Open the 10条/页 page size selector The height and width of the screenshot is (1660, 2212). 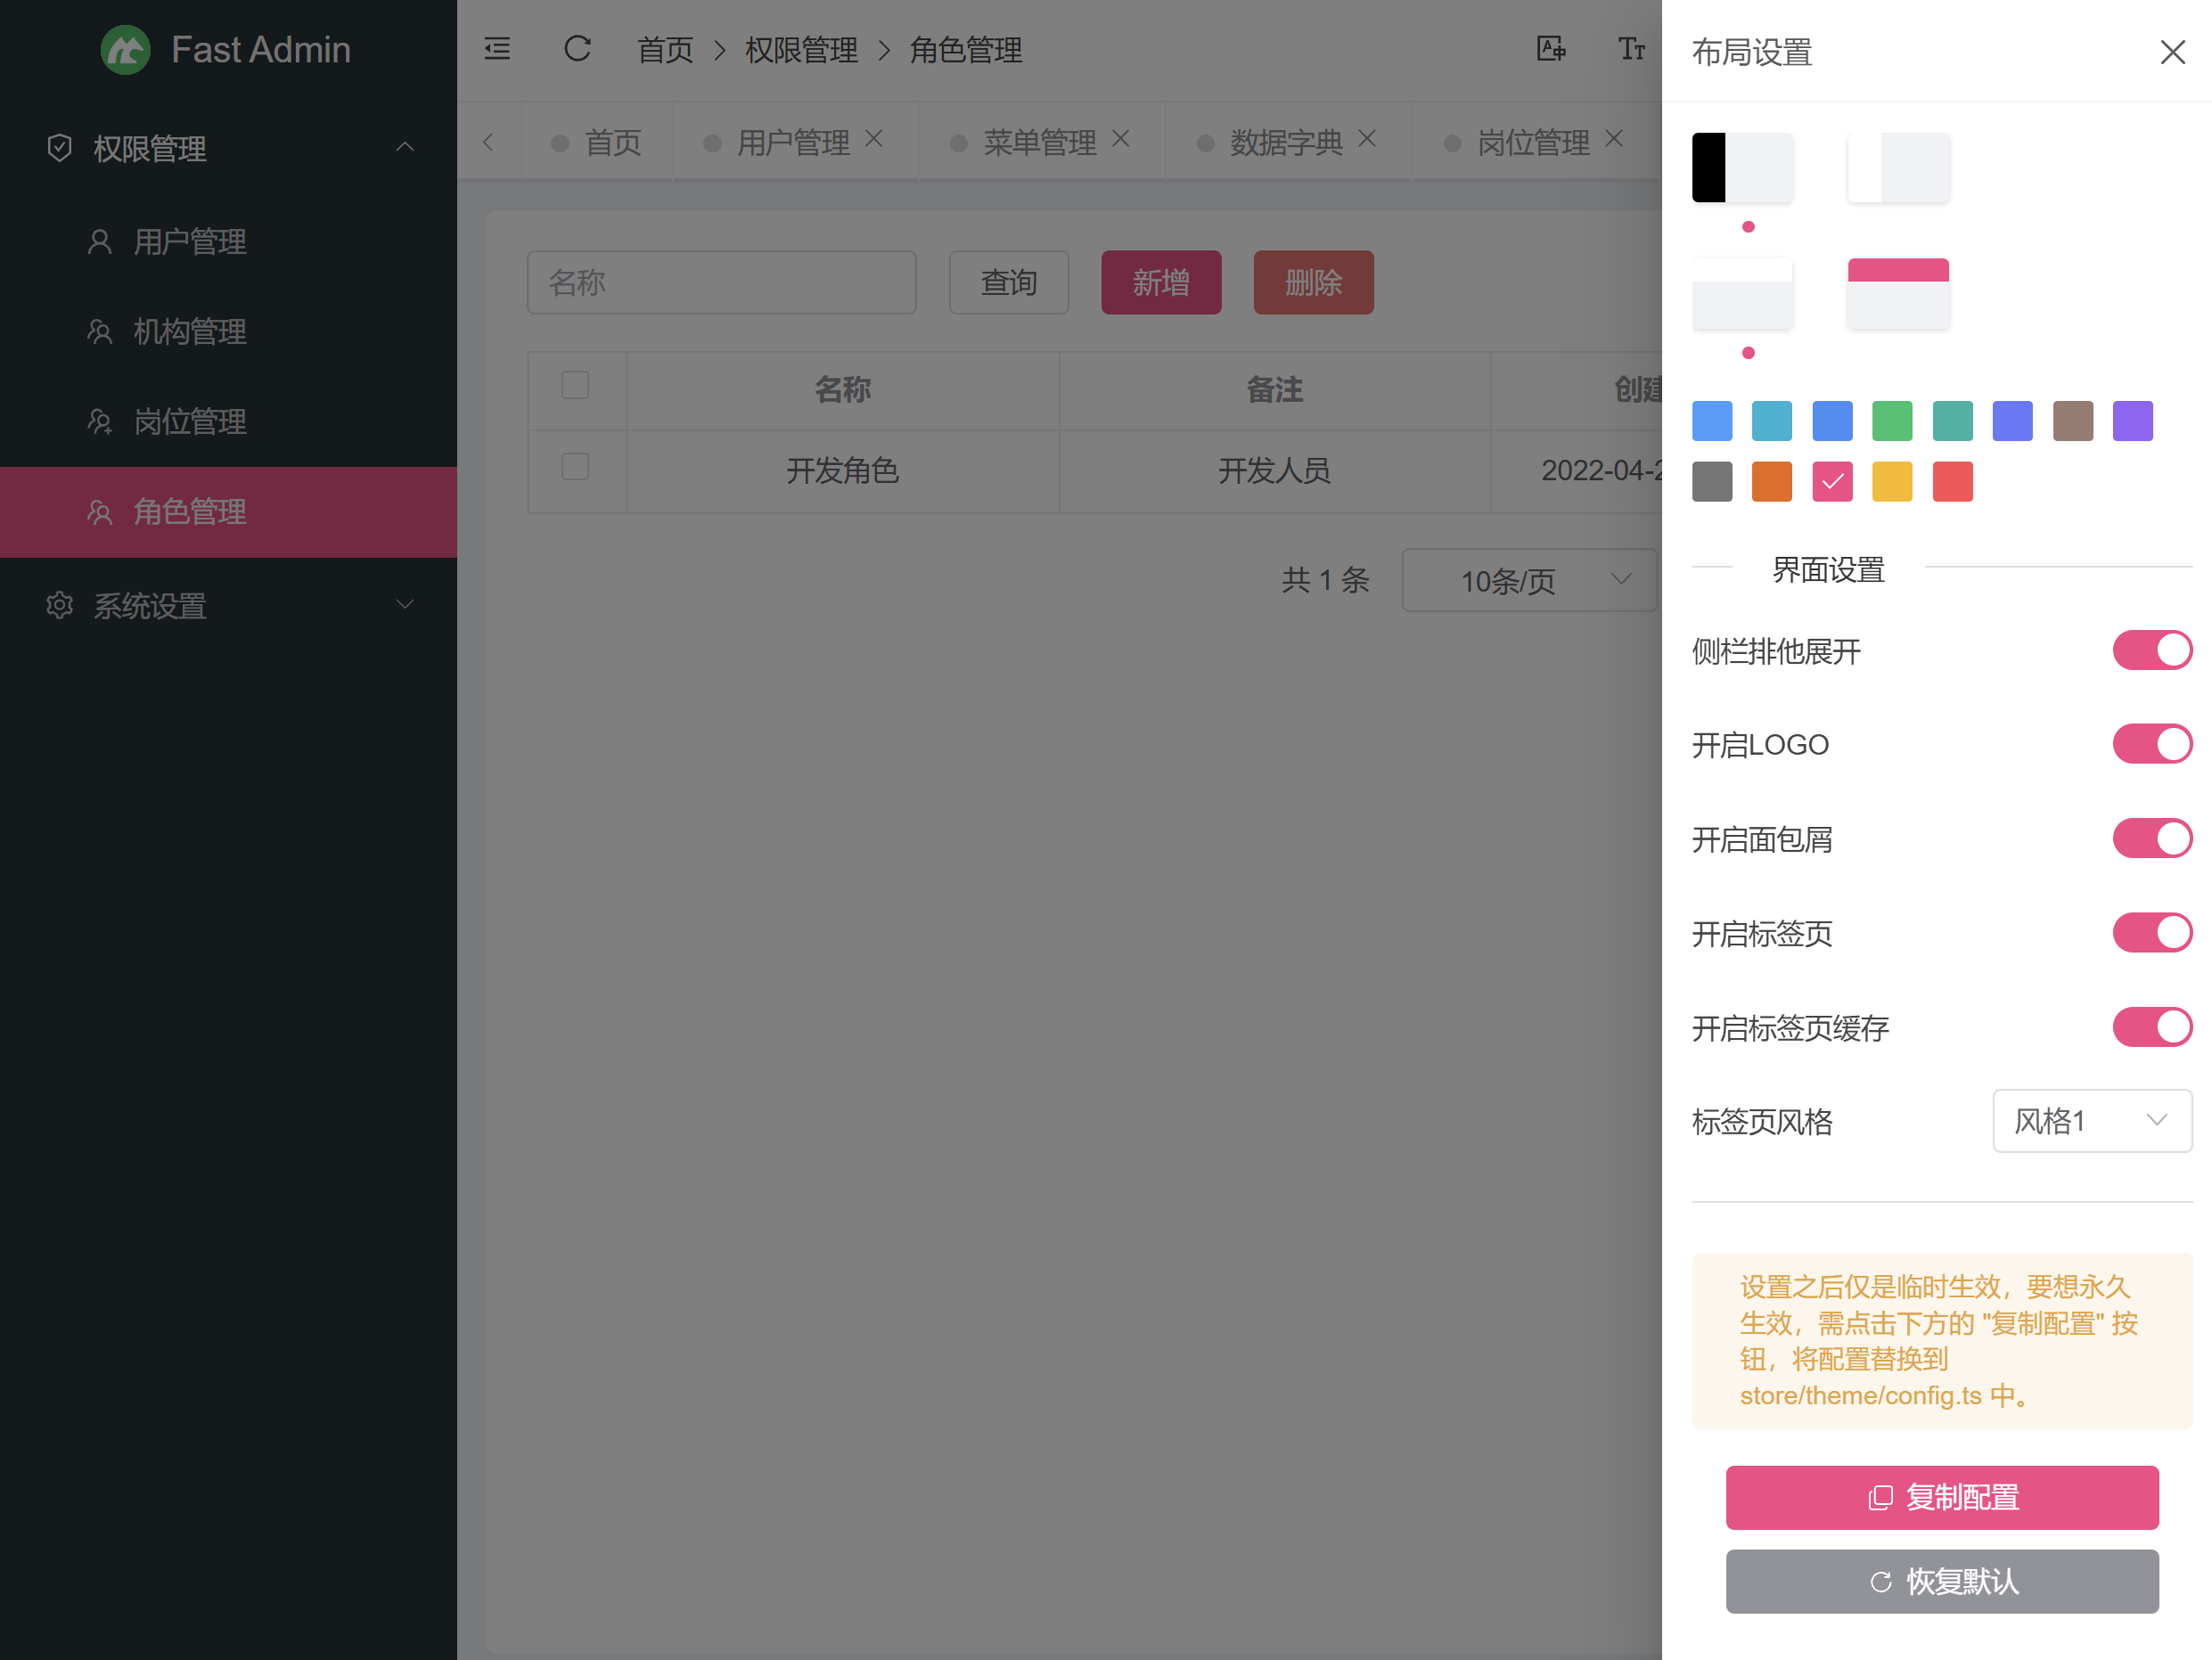(x=1529, y=580)
